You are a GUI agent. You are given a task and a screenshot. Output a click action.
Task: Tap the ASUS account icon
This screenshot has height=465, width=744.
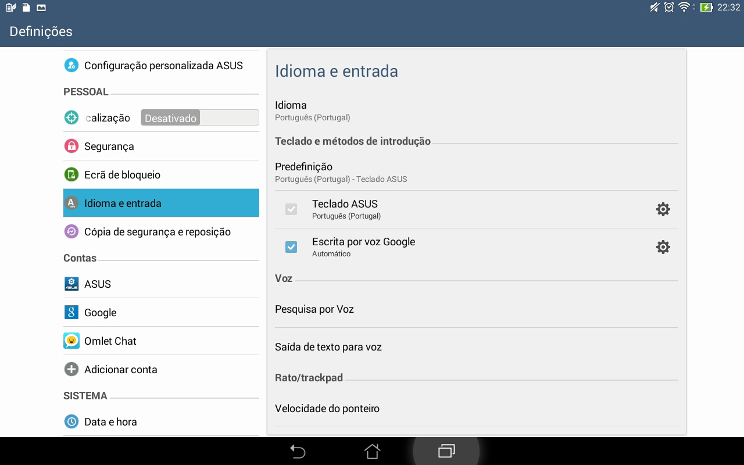click(x=71, y=284)
